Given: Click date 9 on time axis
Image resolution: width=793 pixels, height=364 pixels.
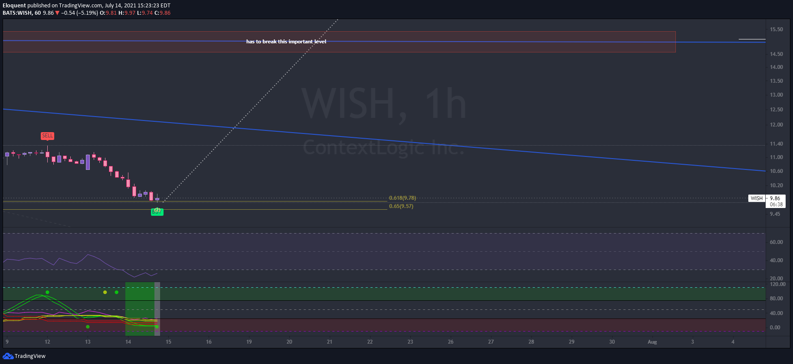Looking at the screenshot, I should click(7, 342).
